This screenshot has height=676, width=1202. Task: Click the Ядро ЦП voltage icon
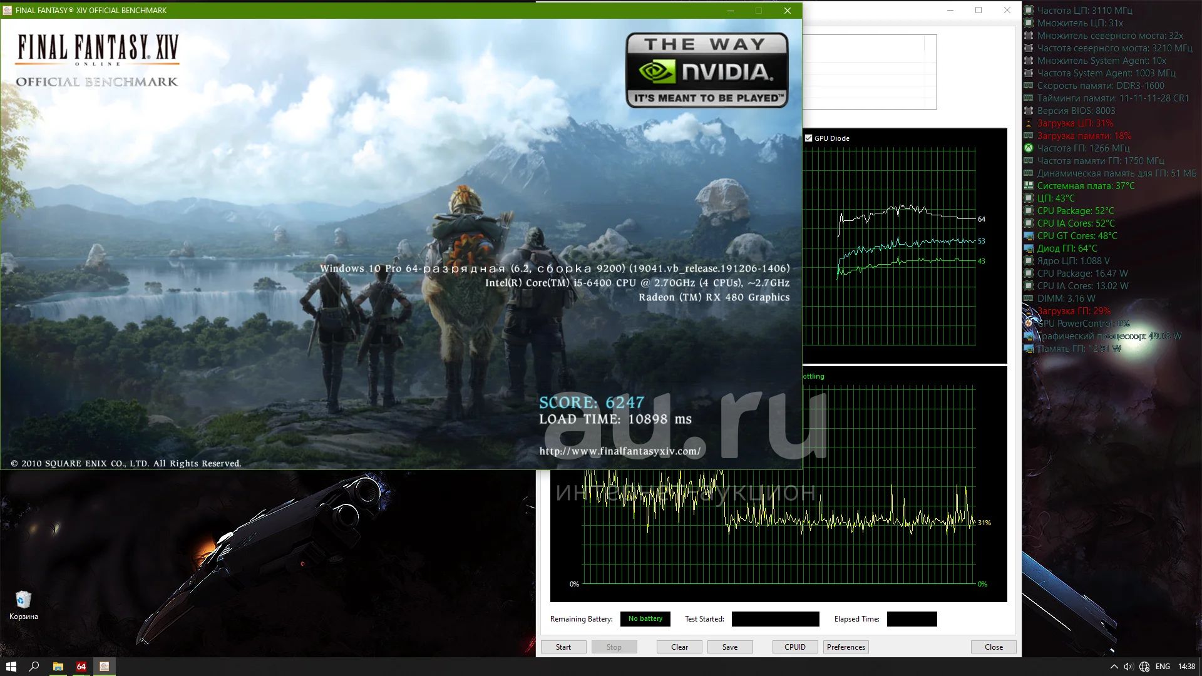click(x=1028, y=261)
